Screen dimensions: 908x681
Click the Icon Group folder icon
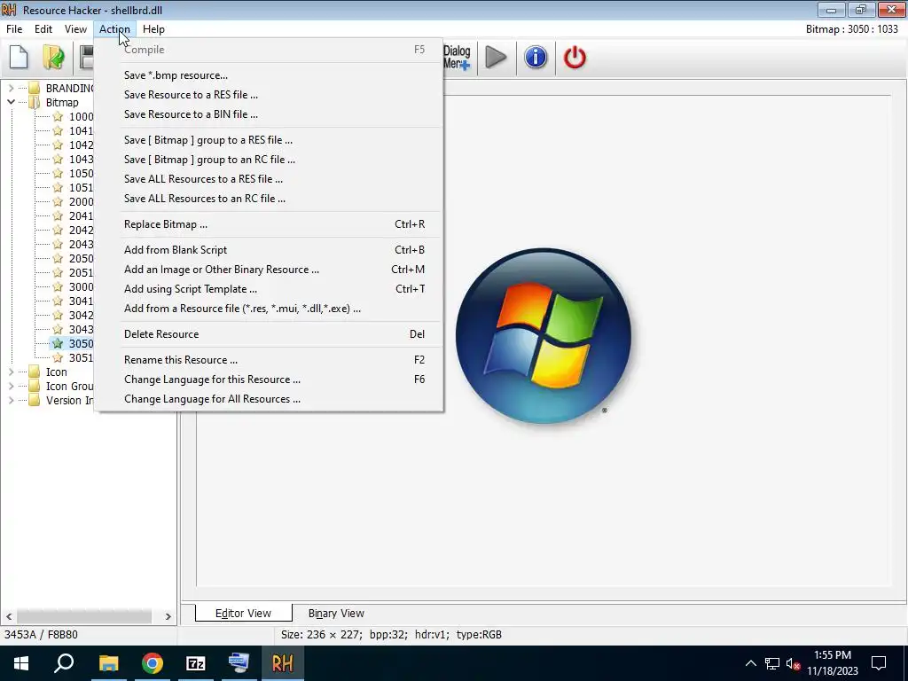pos(35,387)
